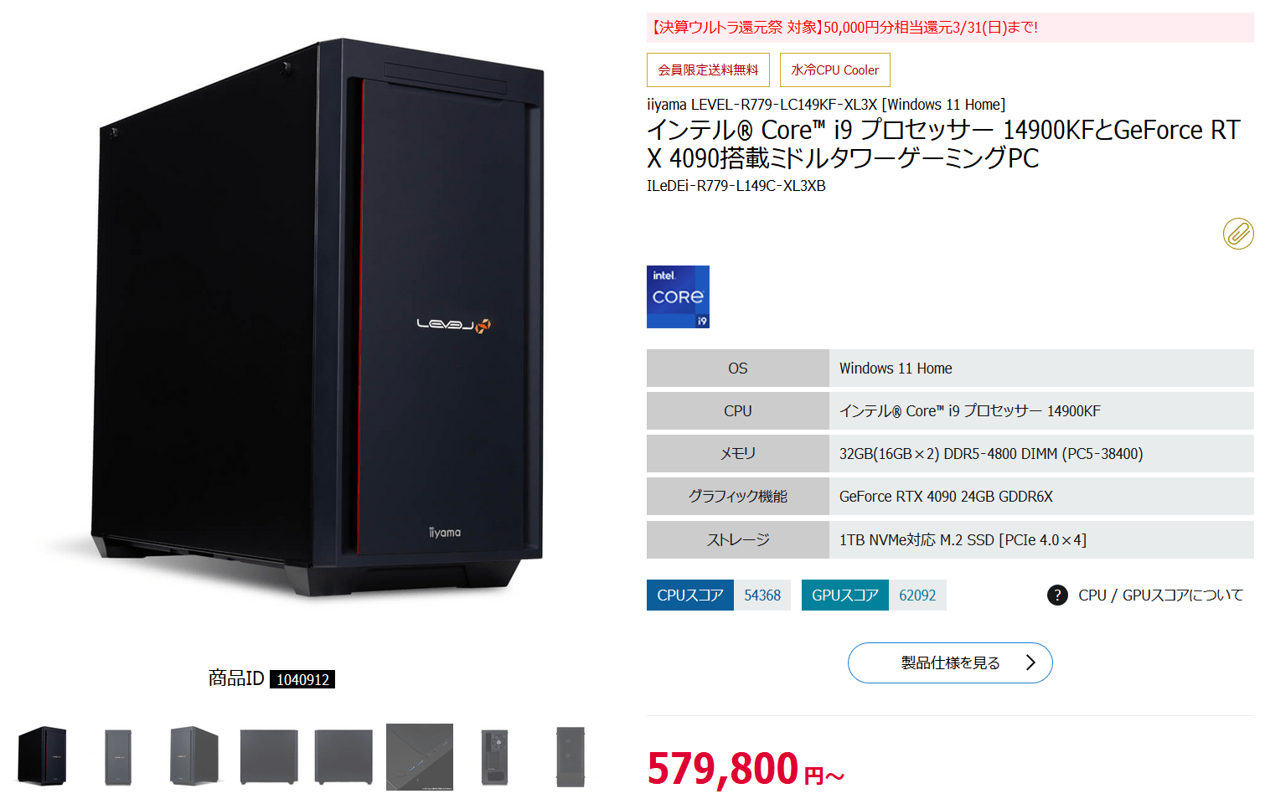Image resolution: width=1265 pixels, height=799 pixels.
Task: Click the question mark help icon
Action: click(1057, 595)
